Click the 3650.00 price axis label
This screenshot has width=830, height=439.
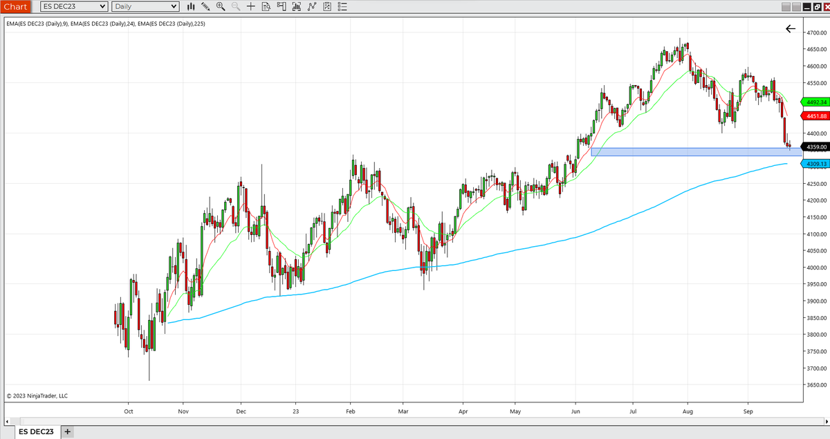(817, 385)
